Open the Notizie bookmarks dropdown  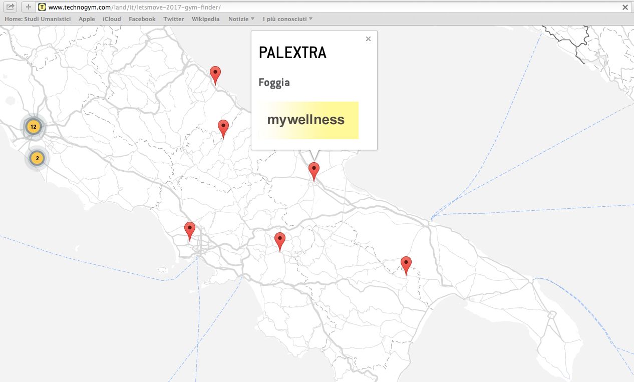pyautogui.click(x=241, y=19)
